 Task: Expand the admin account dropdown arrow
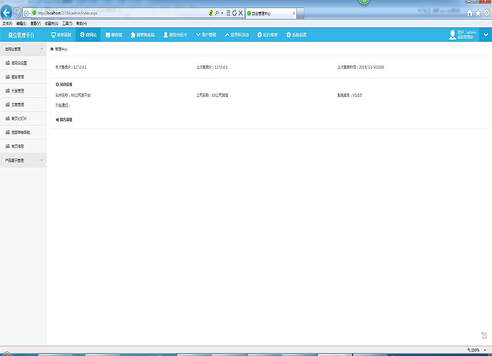(x=485, y=35)
